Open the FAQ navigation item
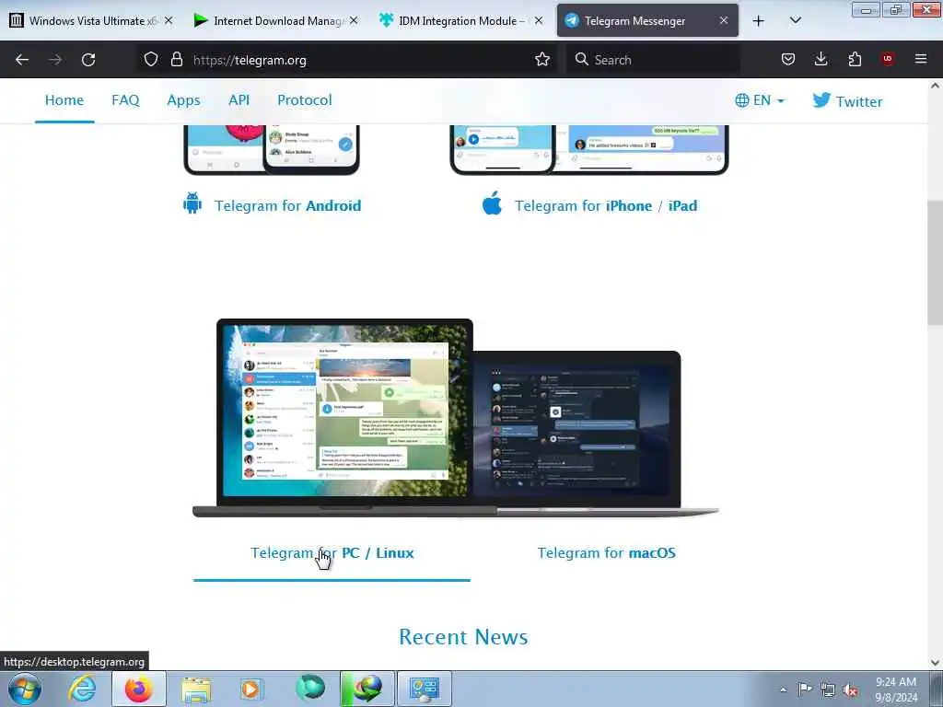Image resolution: width=943 pixels, height=707 pixels. point(125,99)
